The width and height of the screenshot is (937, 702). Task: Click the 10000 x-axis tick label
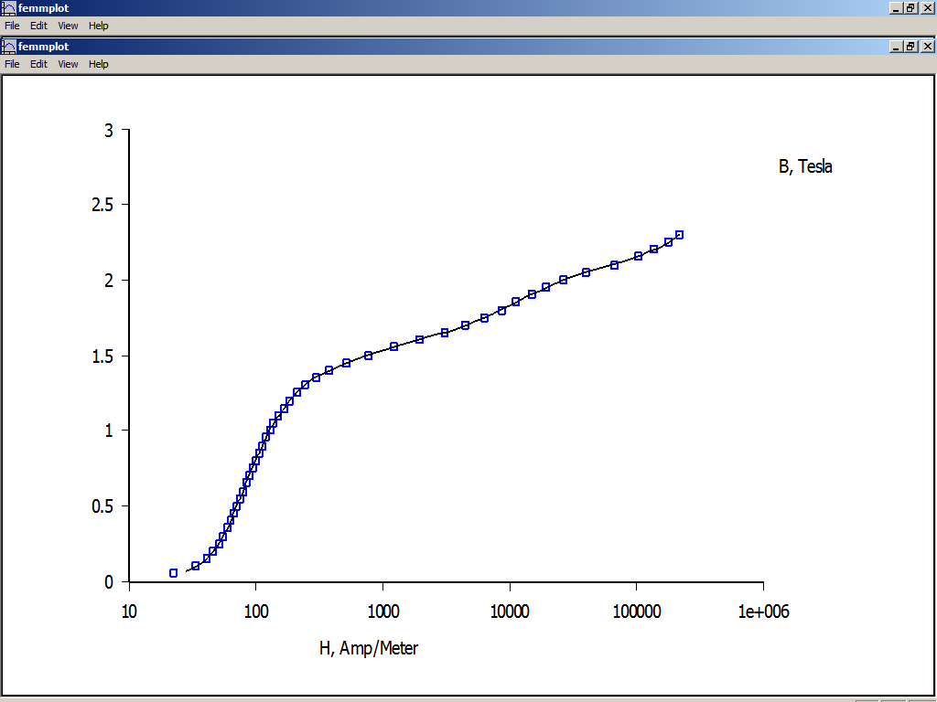pyautogui.click(x=510, y=612)
